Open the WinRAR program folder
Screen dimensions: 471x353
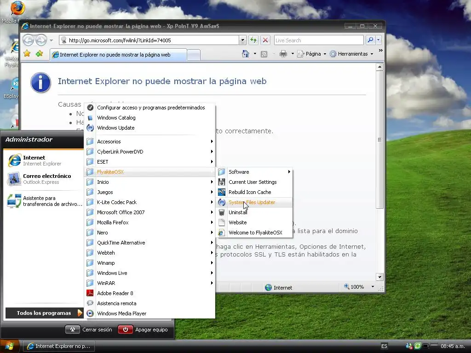click(x=150, y=283)
